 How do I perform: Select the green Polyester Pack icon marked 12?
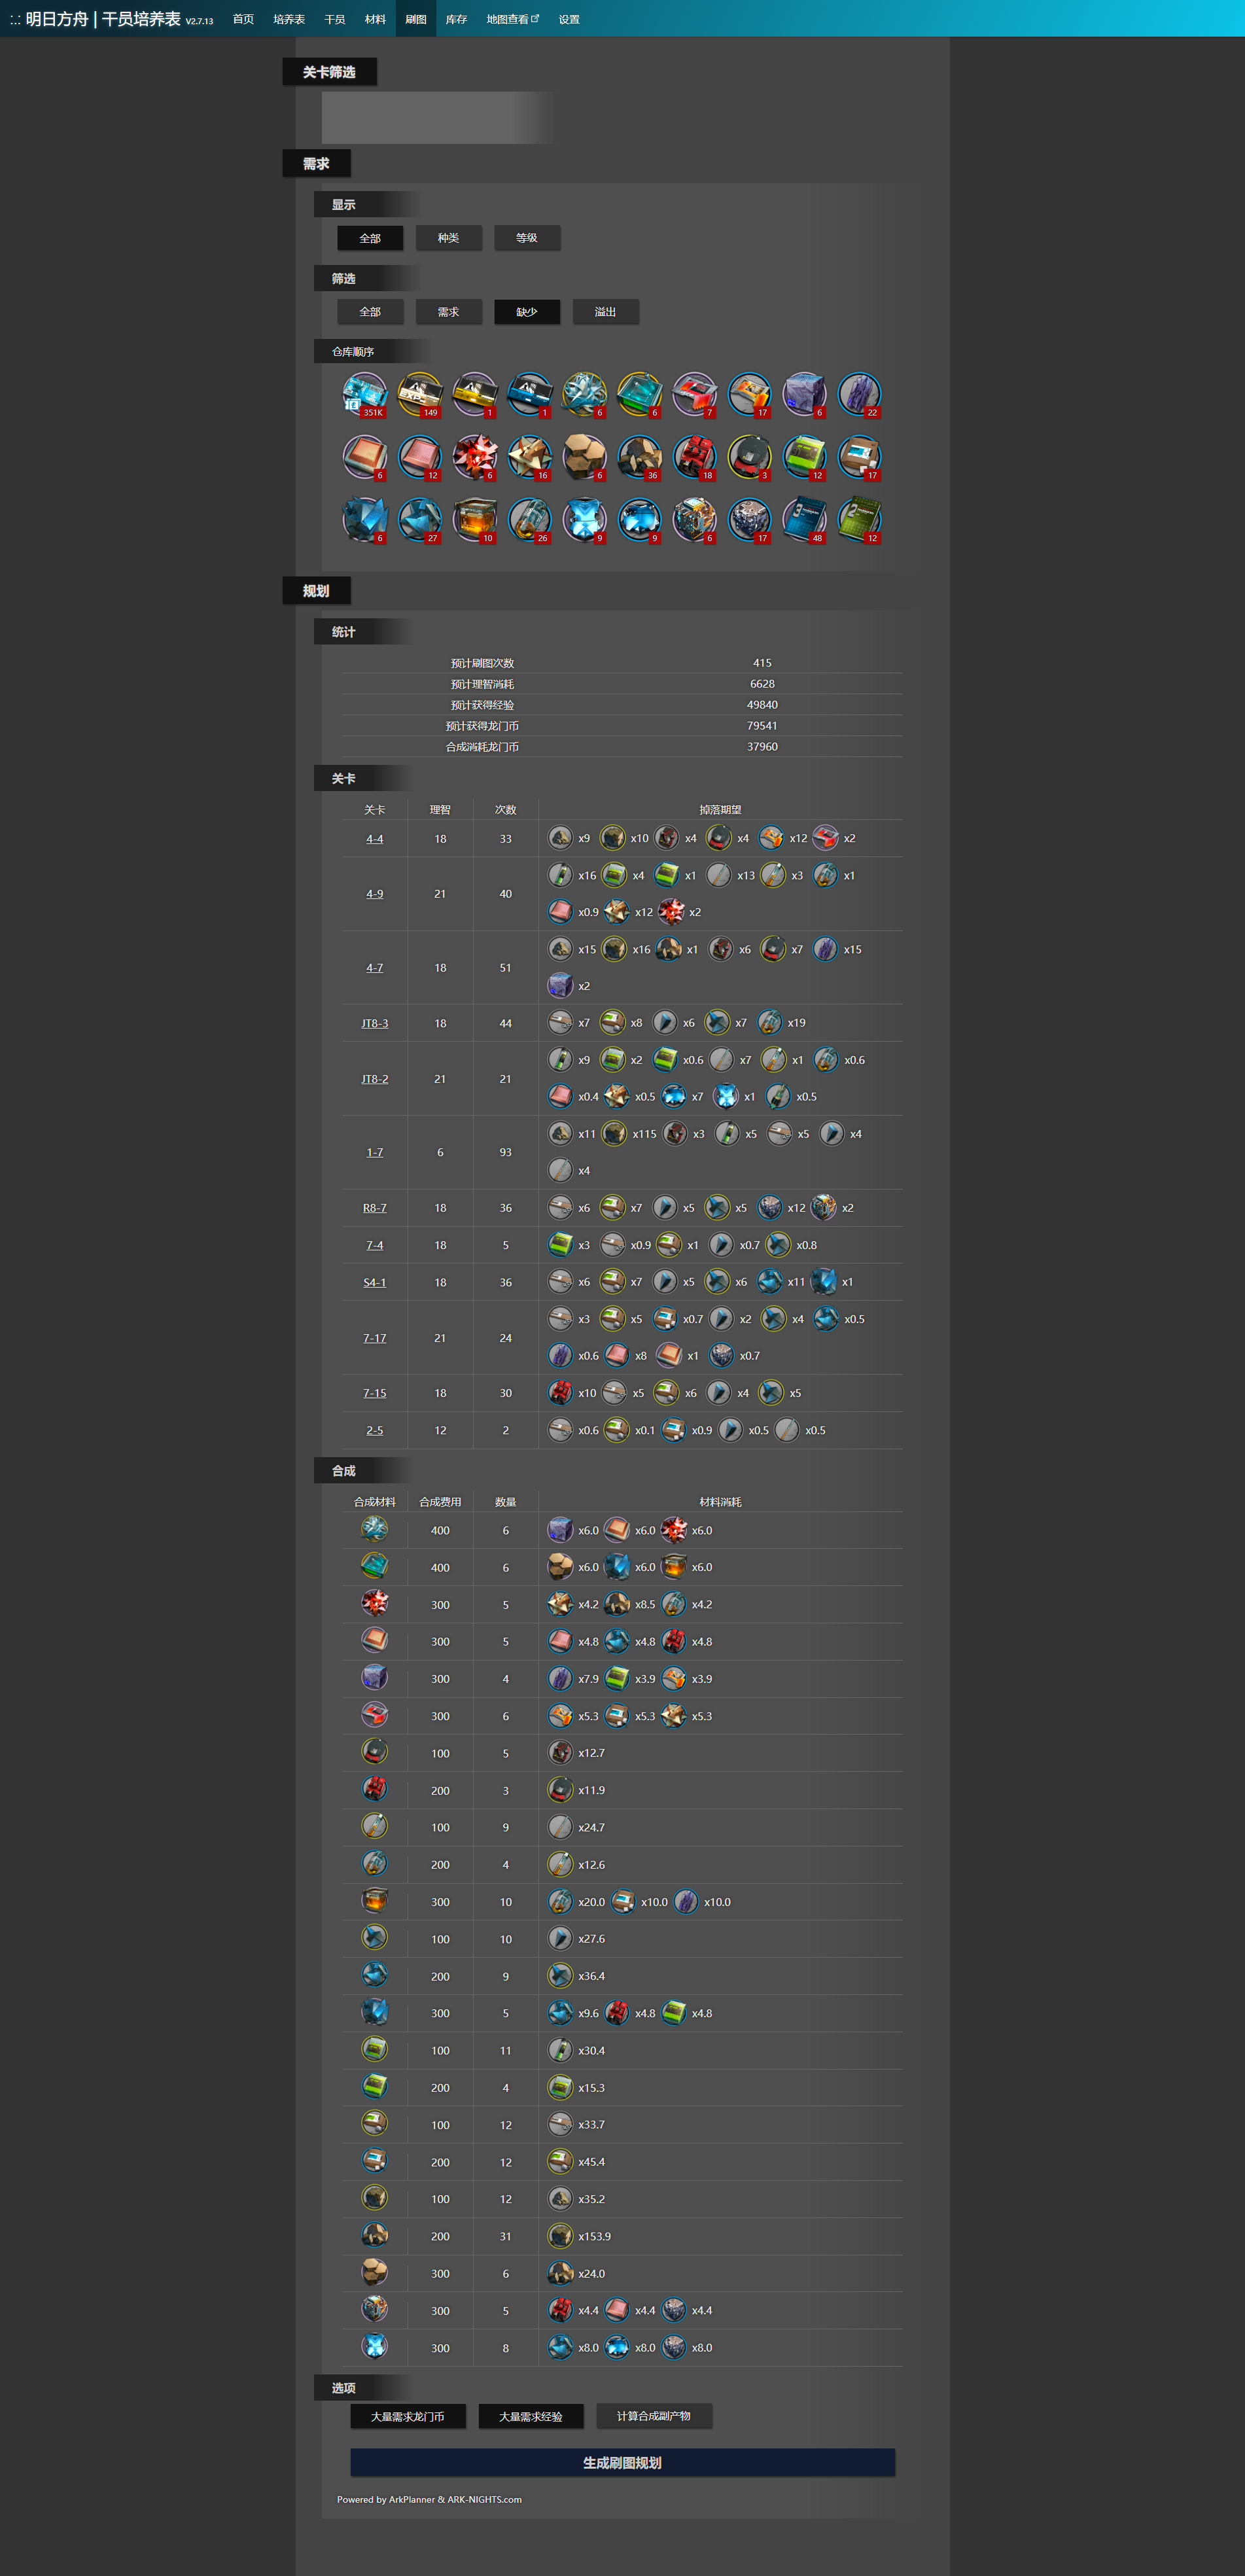coord(804,457)
